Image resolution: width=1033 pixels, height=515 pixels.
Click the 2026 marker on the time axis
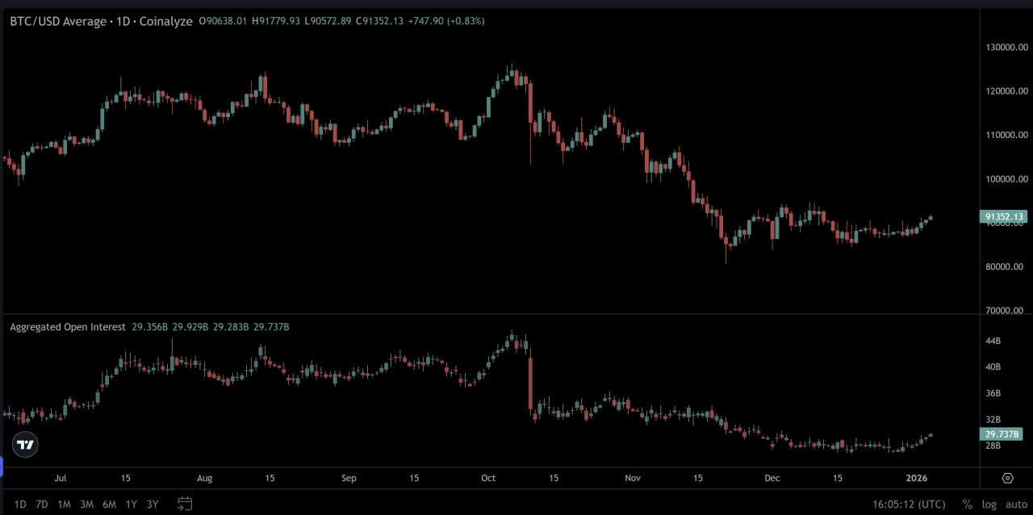916,478
